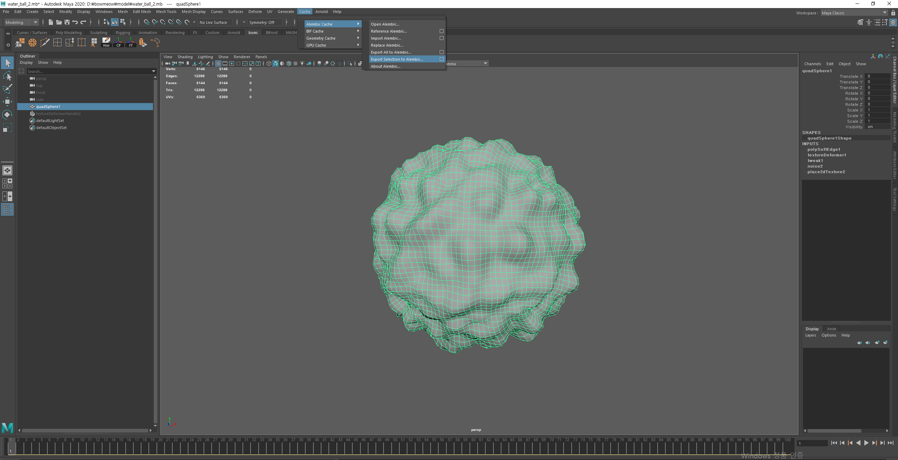Image resolution: width=898 pixels, height=460 pixels.
Task: Click the Lasso select tool
Action: [7, 76]
